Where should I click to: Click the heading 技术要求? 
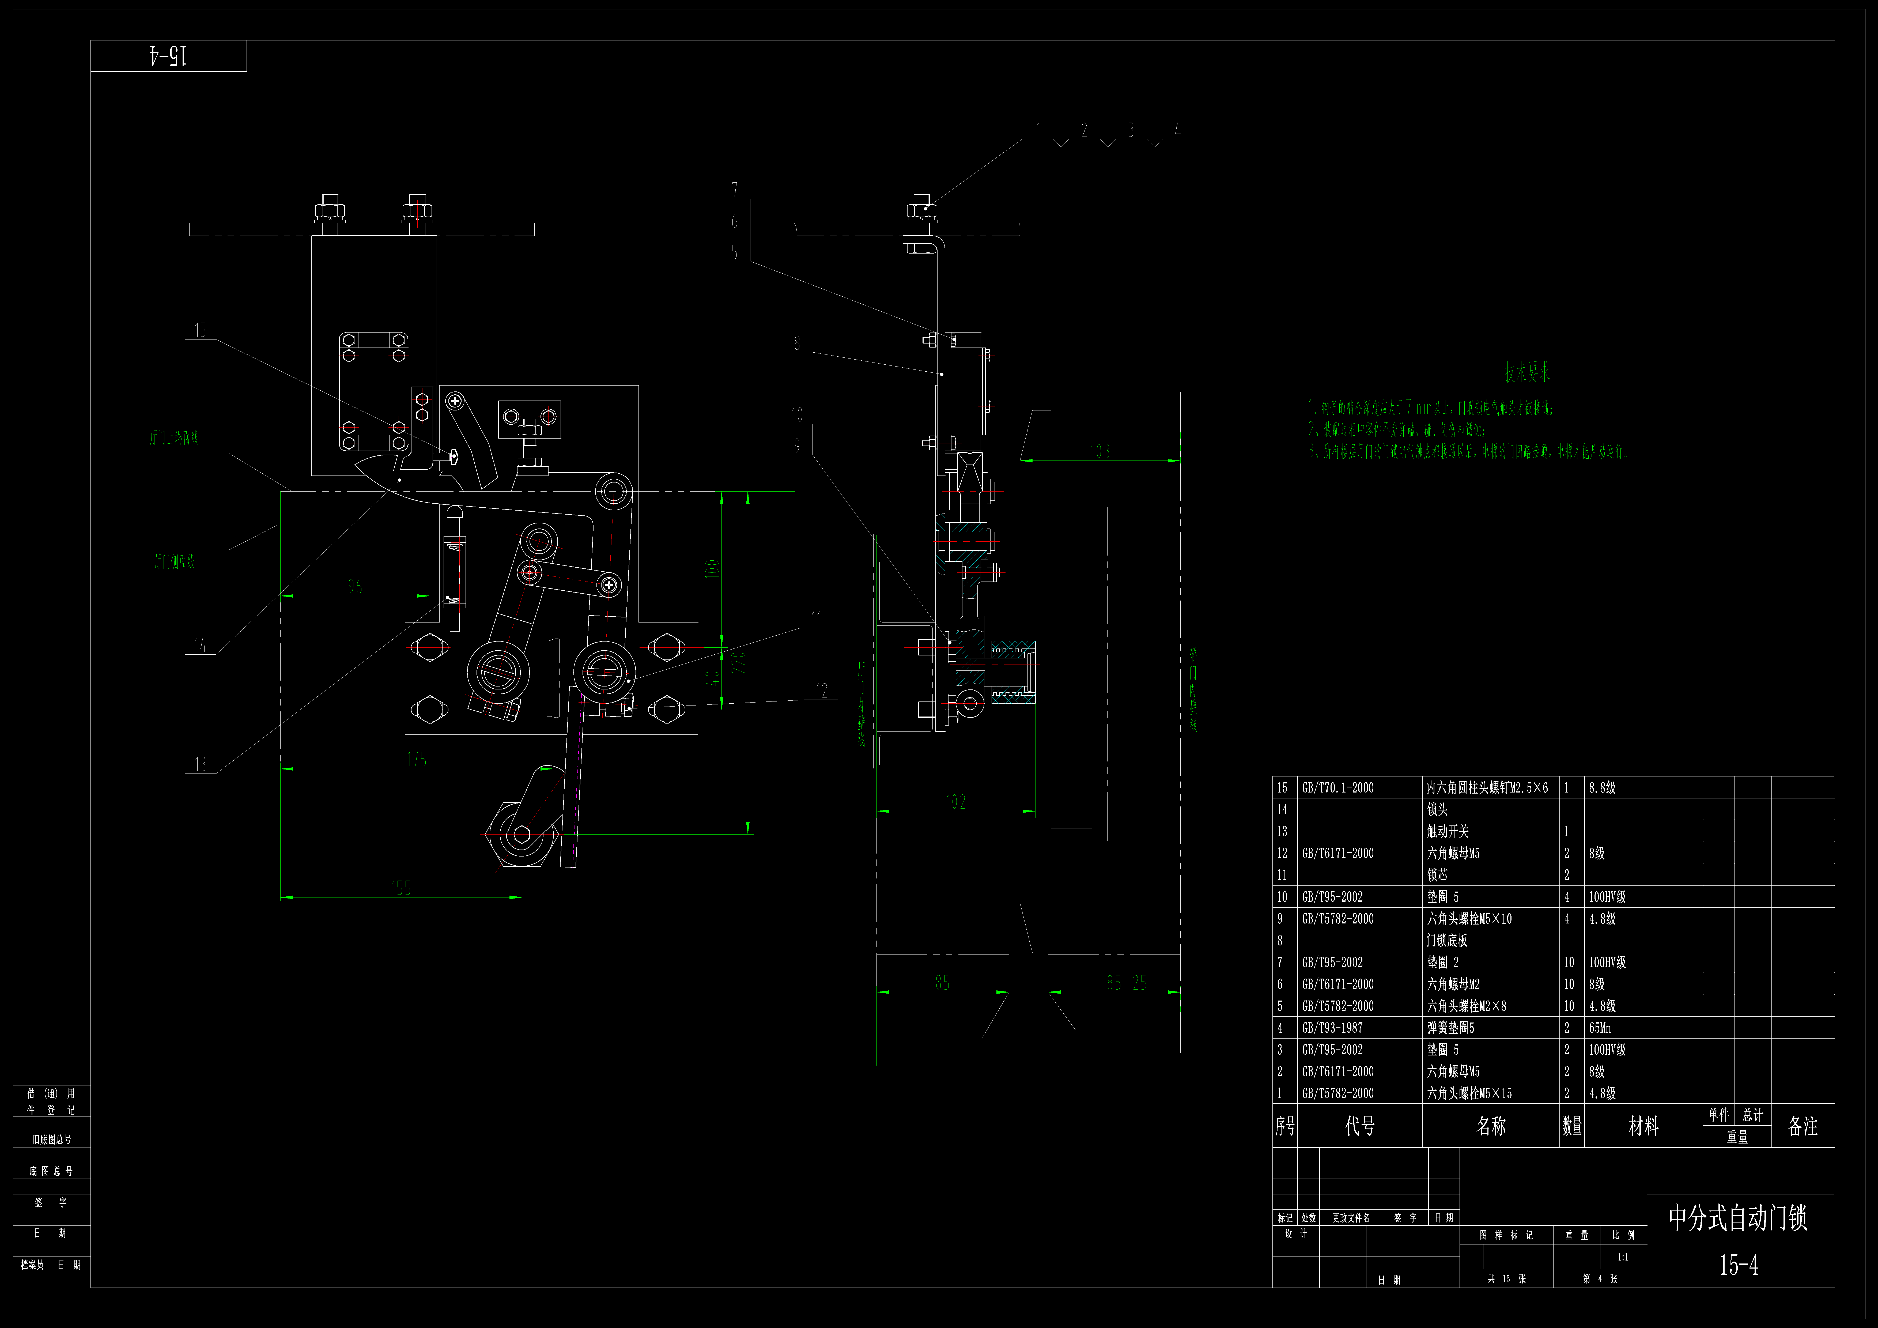pyautogui.click(x=1527, y=372)
